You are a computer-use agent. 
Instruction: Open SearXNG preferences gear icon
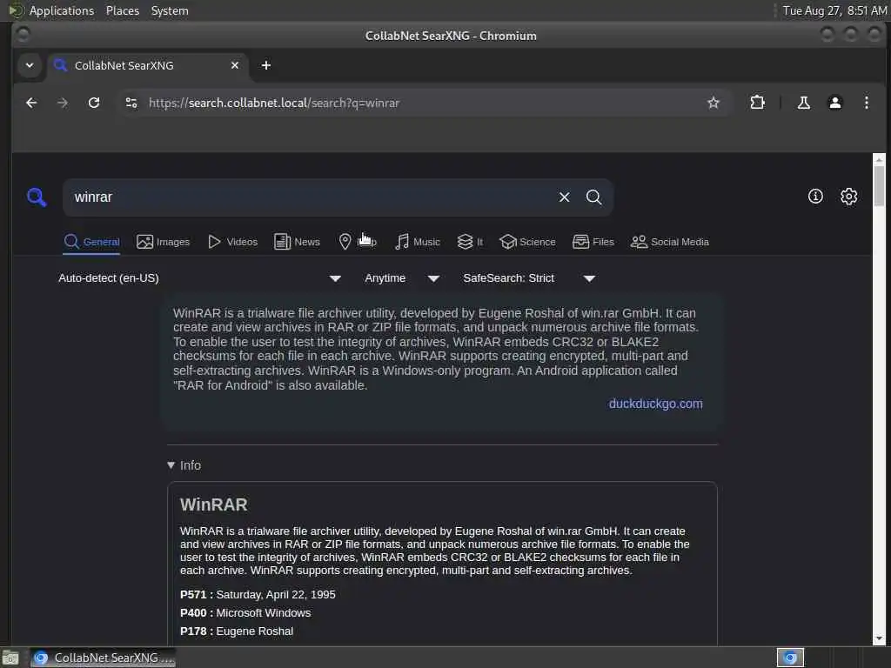tap(849, 197)
